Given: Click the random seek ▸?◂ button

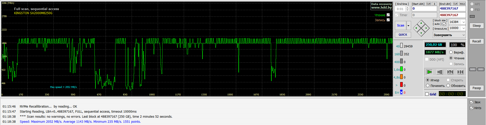Looking at the screenshot, I should 450,72.
